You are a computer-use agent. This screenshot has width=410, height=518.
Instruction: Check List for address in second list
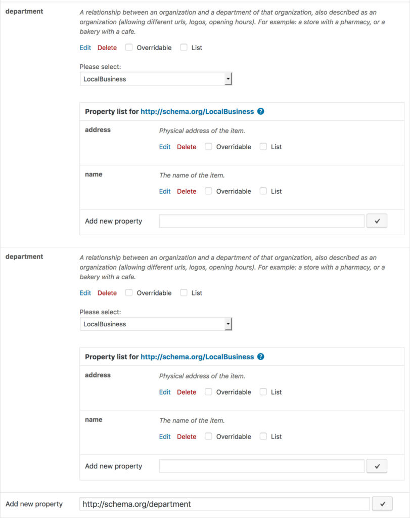(263, 392)
